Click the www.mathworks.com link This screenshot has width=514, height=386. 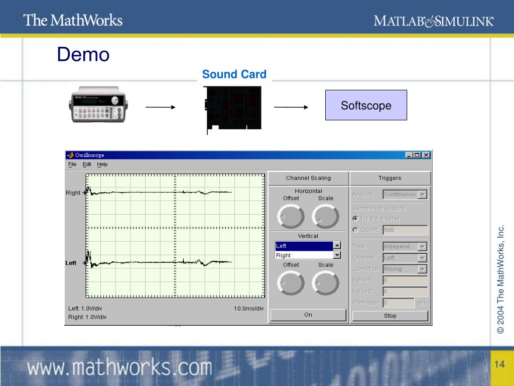coord(119,367)
